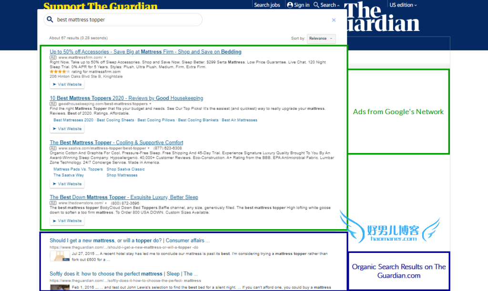Click About 67 results text
Screen dimensions: 488x291
[x=79, y=38]
